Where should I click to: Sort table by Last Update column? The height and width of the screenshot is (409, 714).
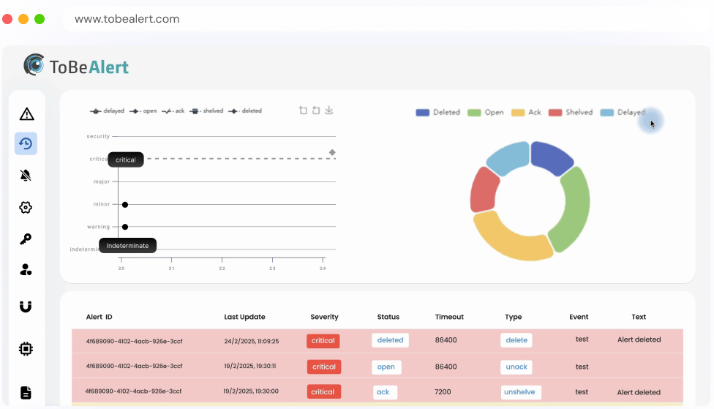click(244, 317)
